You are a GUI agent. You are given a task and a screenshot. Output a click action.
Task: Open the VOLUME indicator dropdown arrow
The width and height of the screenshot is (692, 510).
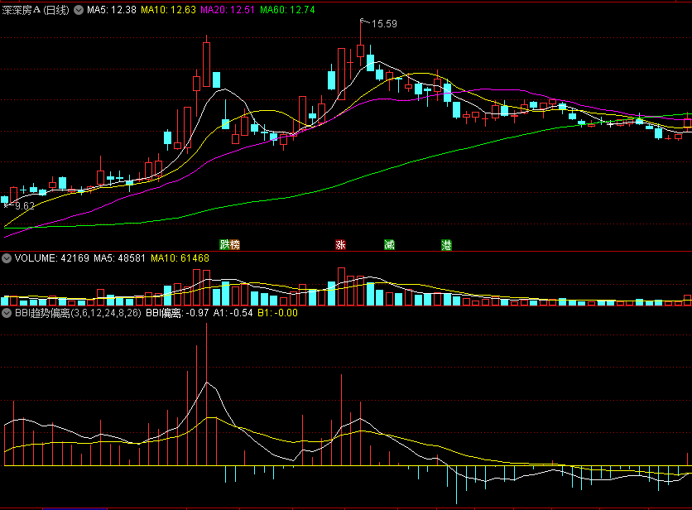(x=7, y=258)
